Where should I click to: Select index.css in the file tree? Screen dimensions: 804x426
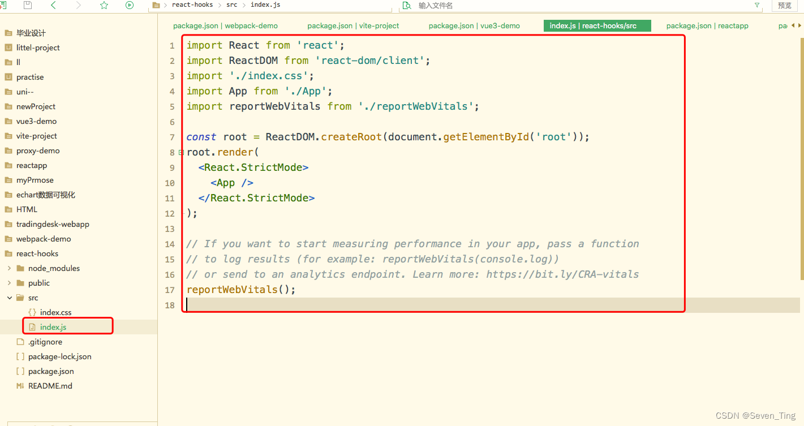(55, 312)
